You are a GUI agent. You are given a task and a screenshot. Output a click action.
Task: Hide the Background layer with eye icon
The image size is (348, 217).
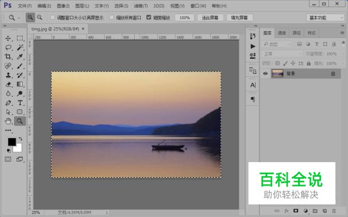pos(266,74)
